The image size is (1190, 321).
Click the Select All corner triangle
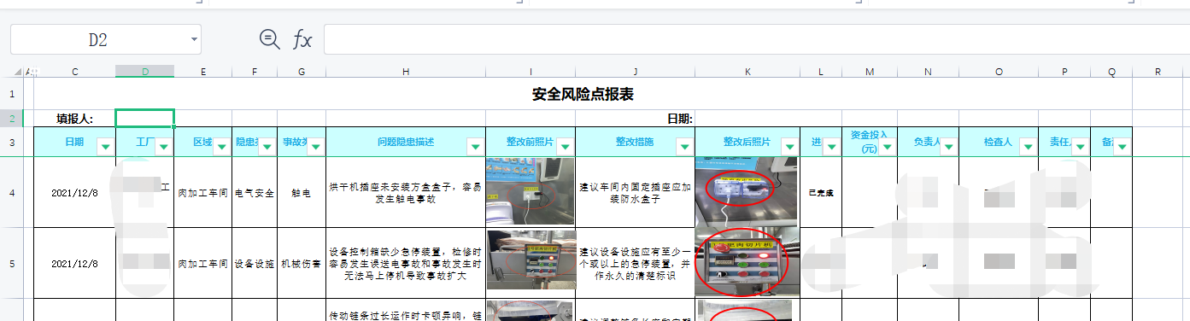point(17,72)
